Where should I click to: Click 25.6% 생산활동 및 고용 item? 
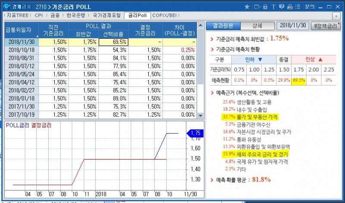click(247, 102)
